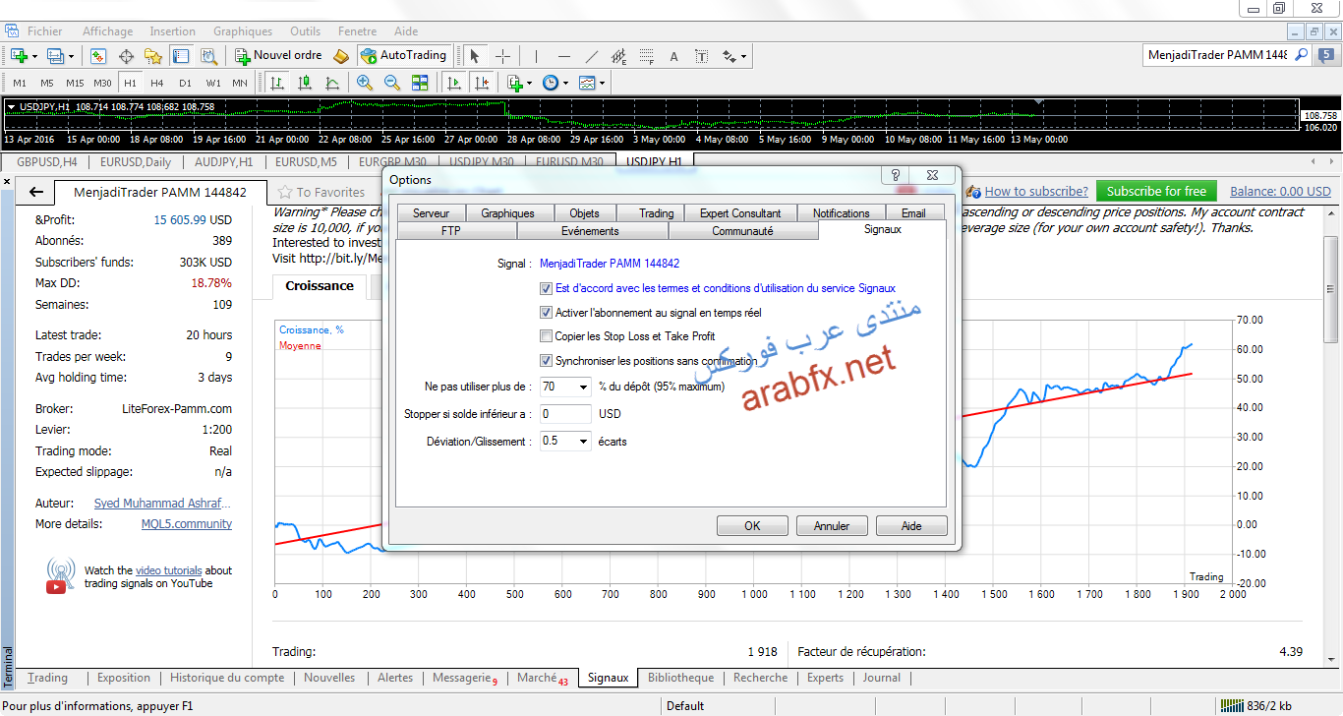Image resolution: width=1343 pixels, height=716 pixels.
Task: Open the new chart toolbar icon
Action: click(x=20, y=56)
